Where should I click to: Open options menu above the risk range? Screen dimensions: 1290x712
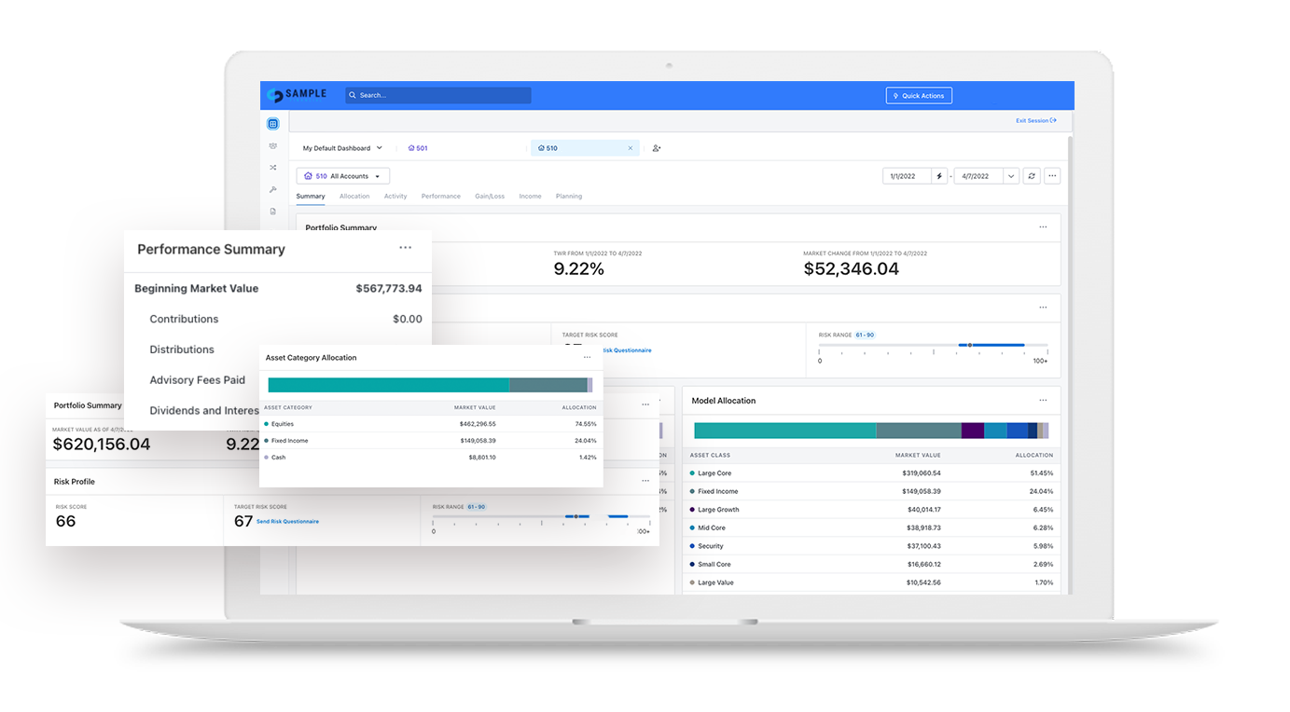[x=1043, y=308]
